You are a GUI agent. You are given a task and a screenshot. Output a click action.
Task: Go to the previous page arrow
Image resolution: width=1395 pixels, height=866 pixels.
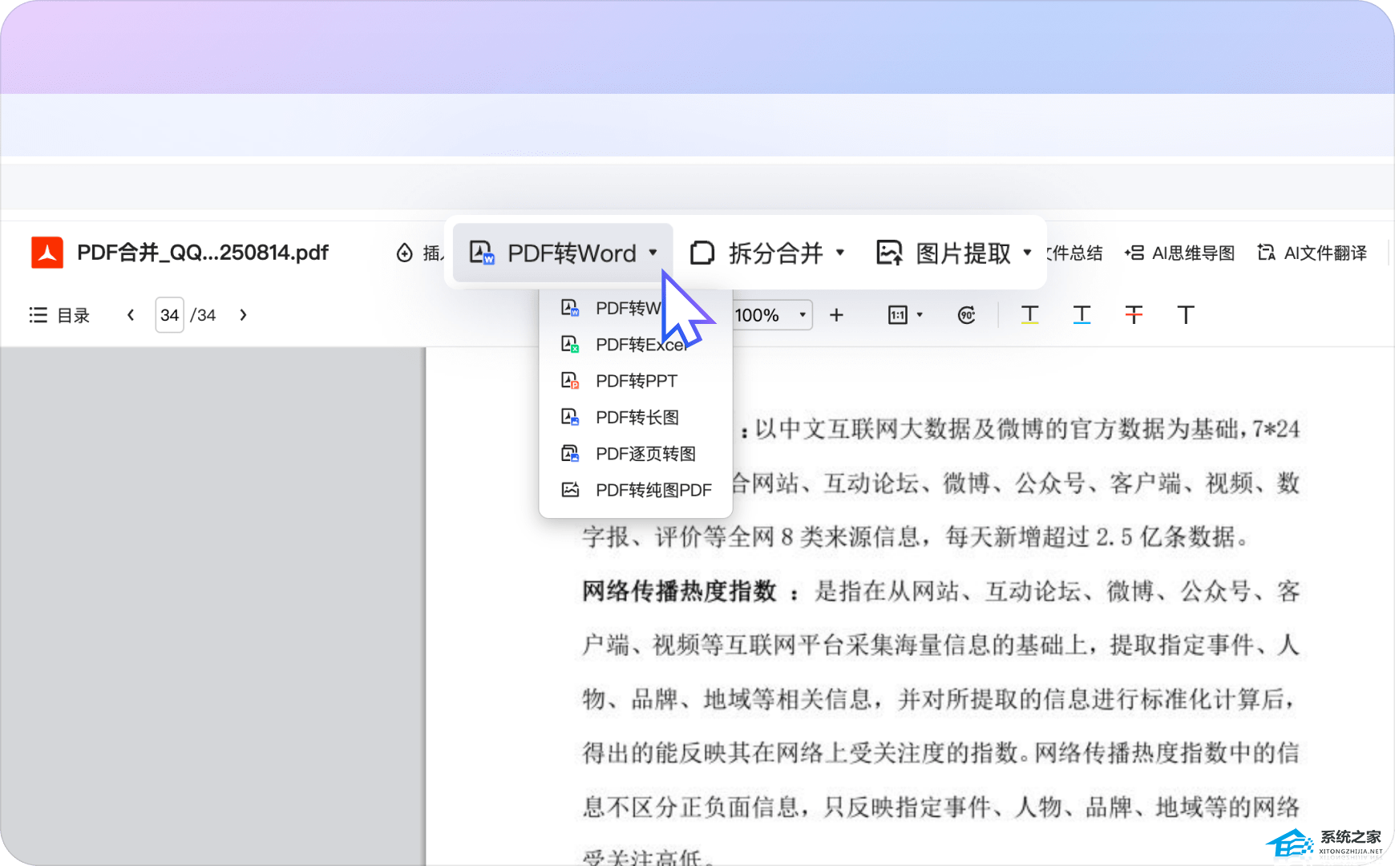click(x=131, y=315)
